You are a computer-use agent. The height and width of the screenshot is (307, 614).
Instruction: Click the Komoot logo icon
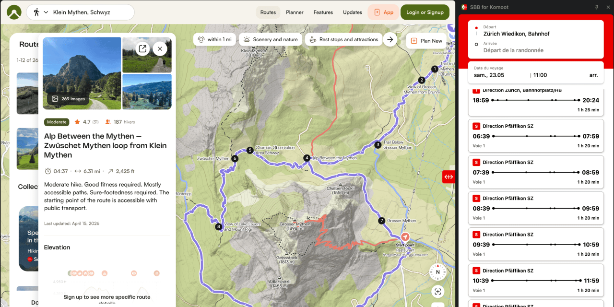pyautogui.click(x=13, y=12)
